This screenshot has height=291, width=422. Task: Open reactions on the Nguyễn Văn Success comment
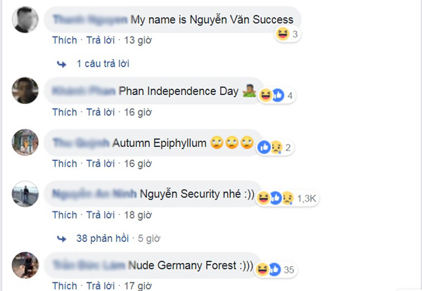288,34
